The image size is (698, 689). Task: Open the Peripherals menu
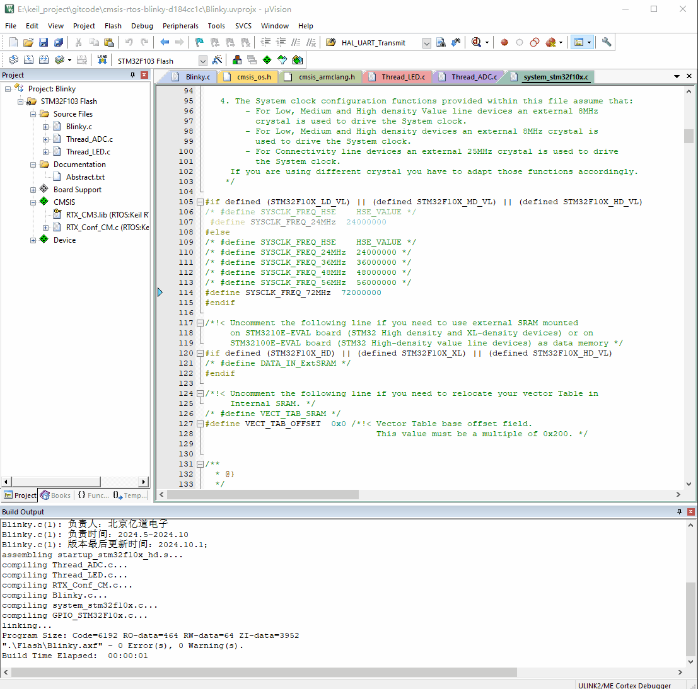[x=180, y=26]
